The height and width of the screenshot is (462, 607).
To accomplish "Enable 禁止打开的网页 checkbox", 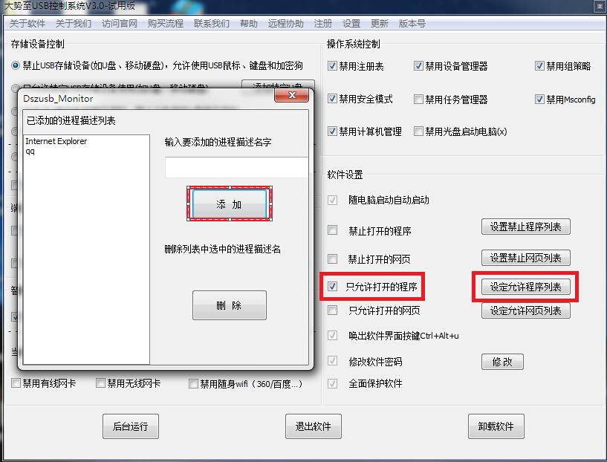I will pyautogui.click(x=332, y=259).
